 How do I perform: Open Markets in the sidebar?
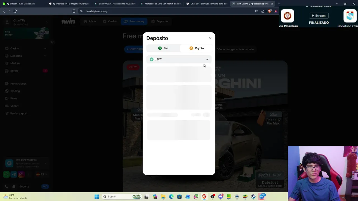pyautogui.click(x=15, y=63)
